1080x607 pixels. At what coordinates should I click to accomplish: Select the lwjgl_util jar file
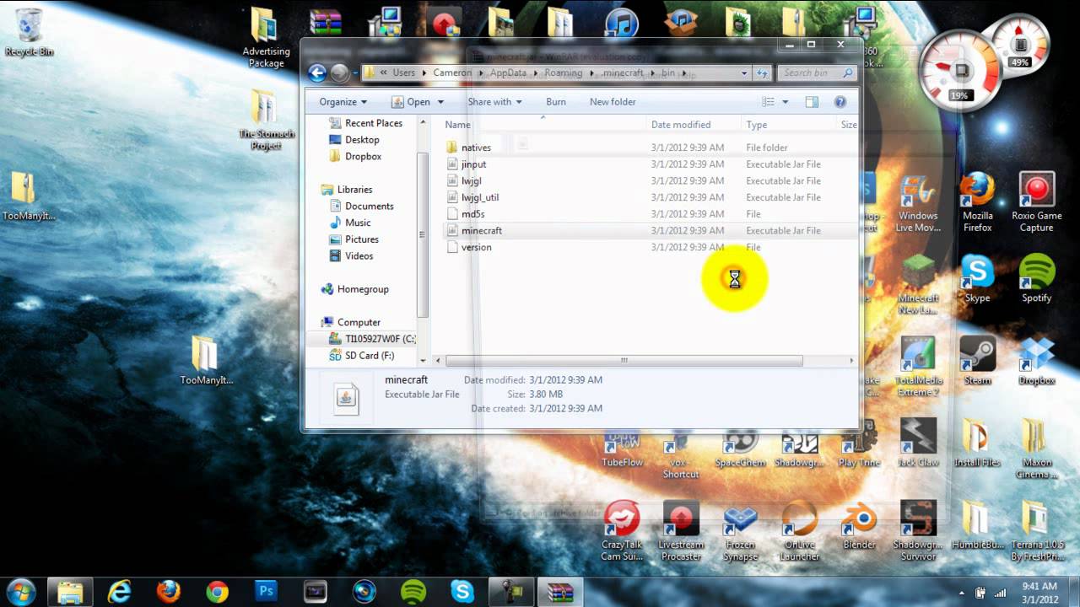(x=480, y=197)
